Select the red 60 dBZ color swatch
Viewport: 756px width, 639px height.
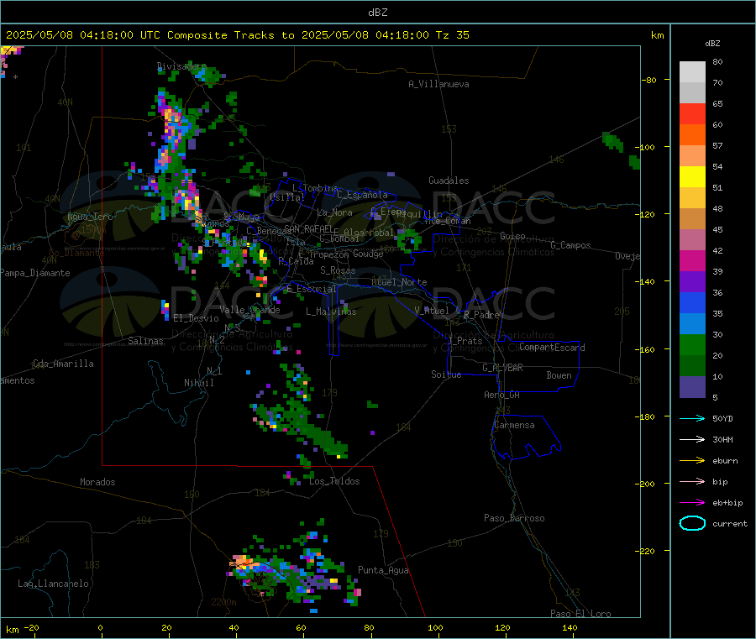[692, 114]
